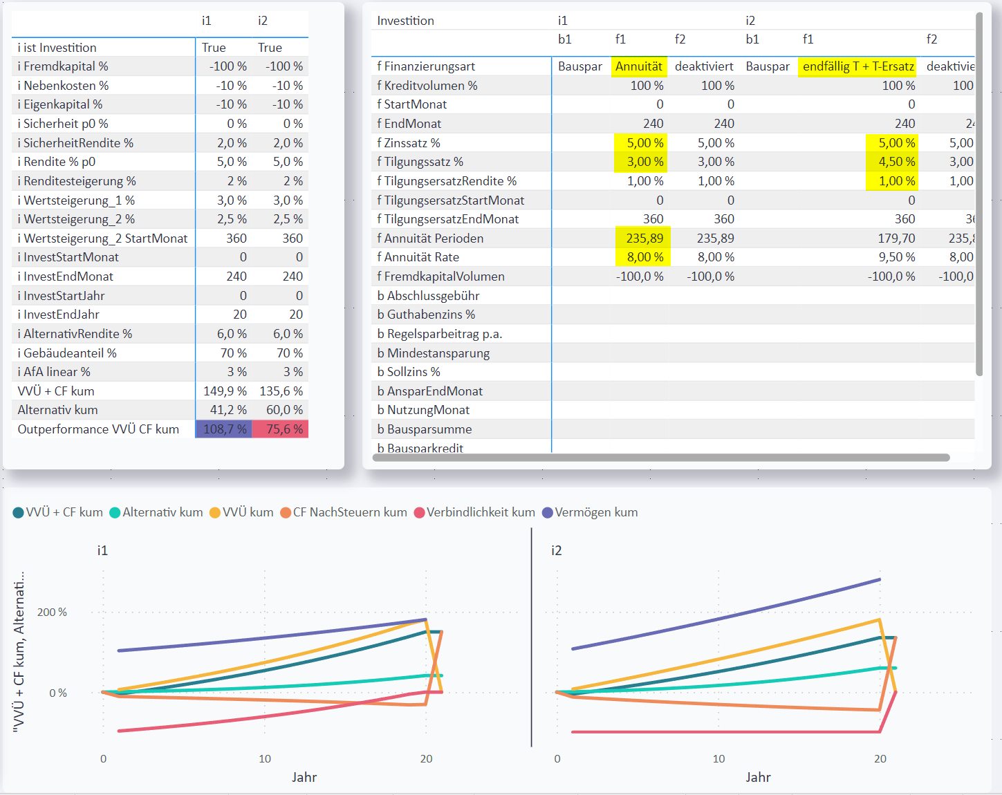Click the i1 chart panel title
This screenshot has height=795, width=1002.
(102, 551)
